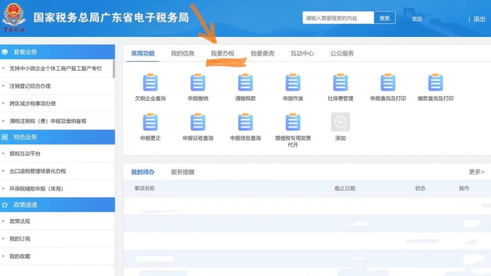Click the 政策速递 star icon
The height and width of the screenshot is (276, 491).
tap(5, 205)
